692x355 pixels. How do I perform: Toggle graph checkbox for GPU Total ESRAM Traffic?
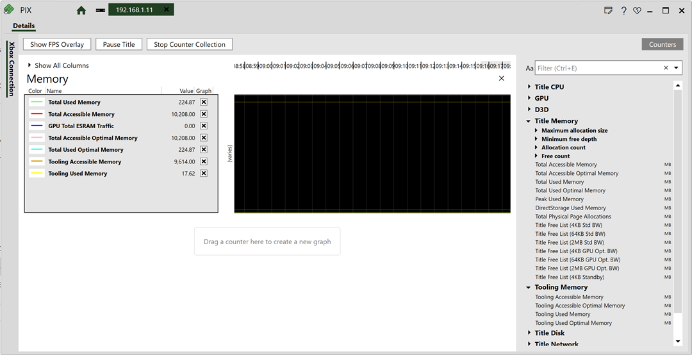pyautogui.click(x=204, y=126)
